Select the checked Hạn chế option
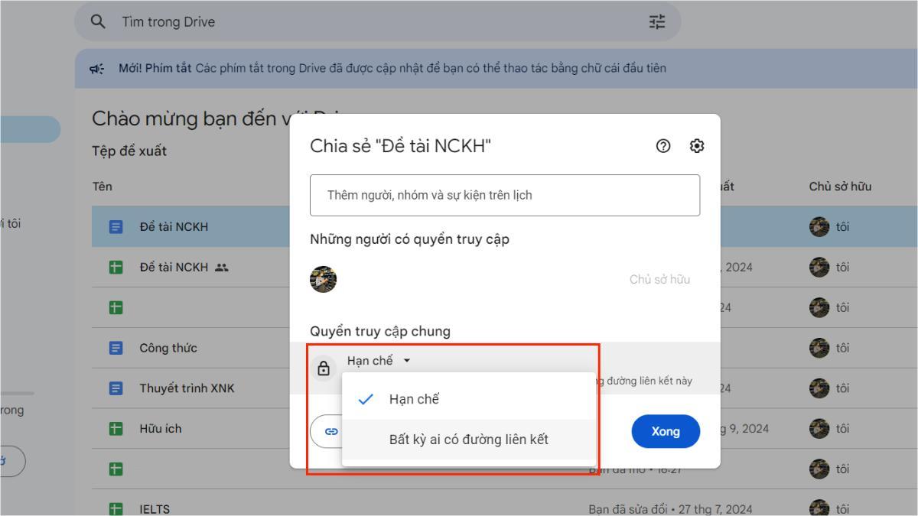The image size is (918, 516). click(x=468, y=399)
